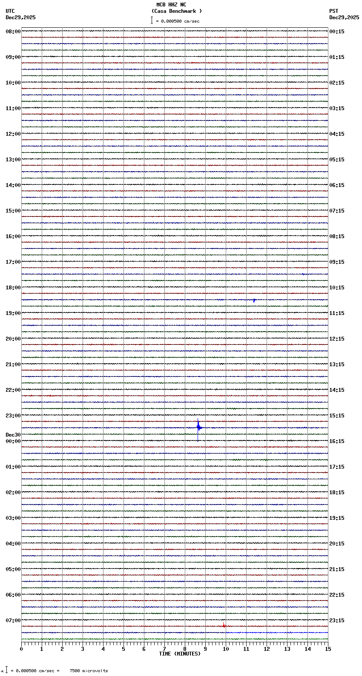The height and width of the screenshot is (676, 362).
Task: Click the 05:15 PST row label
Action: click(x=337, y=160)
